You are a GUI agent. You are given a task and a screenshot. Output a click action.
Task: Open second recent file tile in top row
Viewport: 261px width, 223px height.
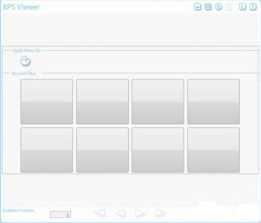[x=103, y=102]
